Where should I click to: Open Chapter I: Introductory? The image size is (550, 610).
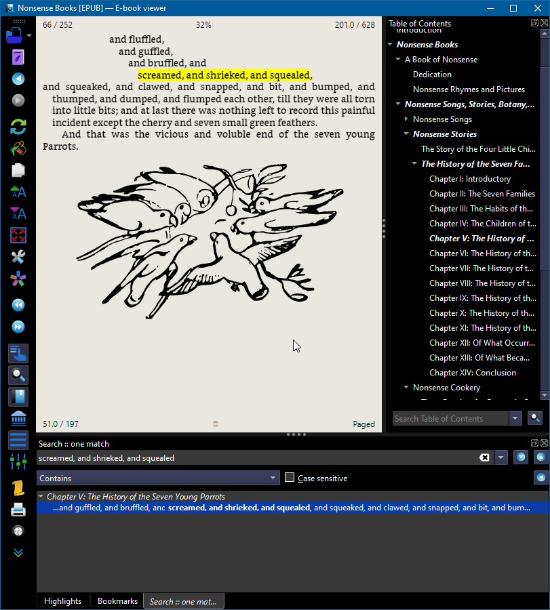(x=470, y=178)
